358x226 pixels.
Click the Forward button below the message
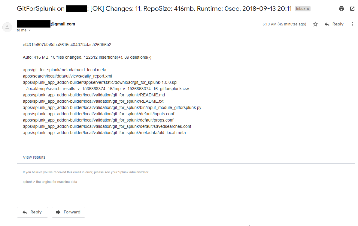(x=68, y=212)
